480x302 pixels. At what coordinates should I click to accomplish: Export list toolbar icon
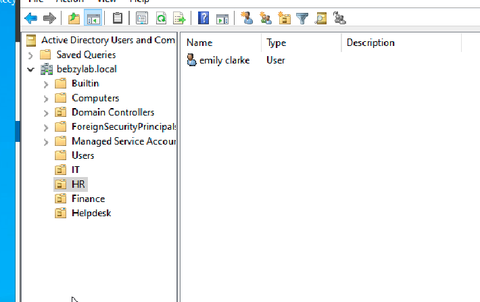[x=179, y=18]
